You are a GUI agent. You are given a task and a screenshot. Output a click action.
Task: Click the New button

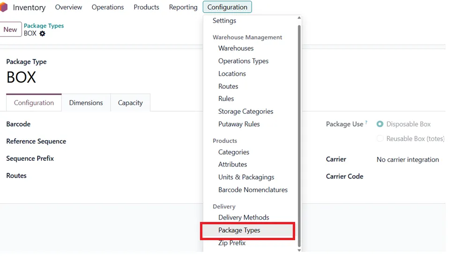pyautogui.click(x=10, y=29)
